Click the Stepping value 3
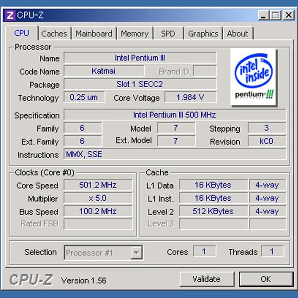The height and width of the screenshot is (298, 298). [267, 128]
